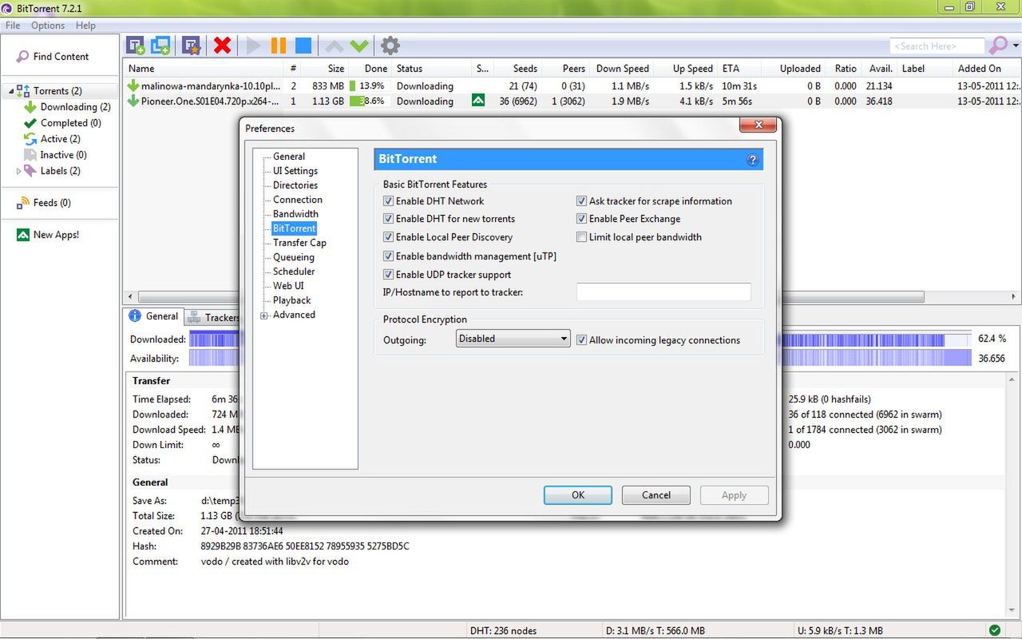Select Transfer Cap in Preferences tree
Viewport: 1022px width, 639px height.
pos(299,243)
